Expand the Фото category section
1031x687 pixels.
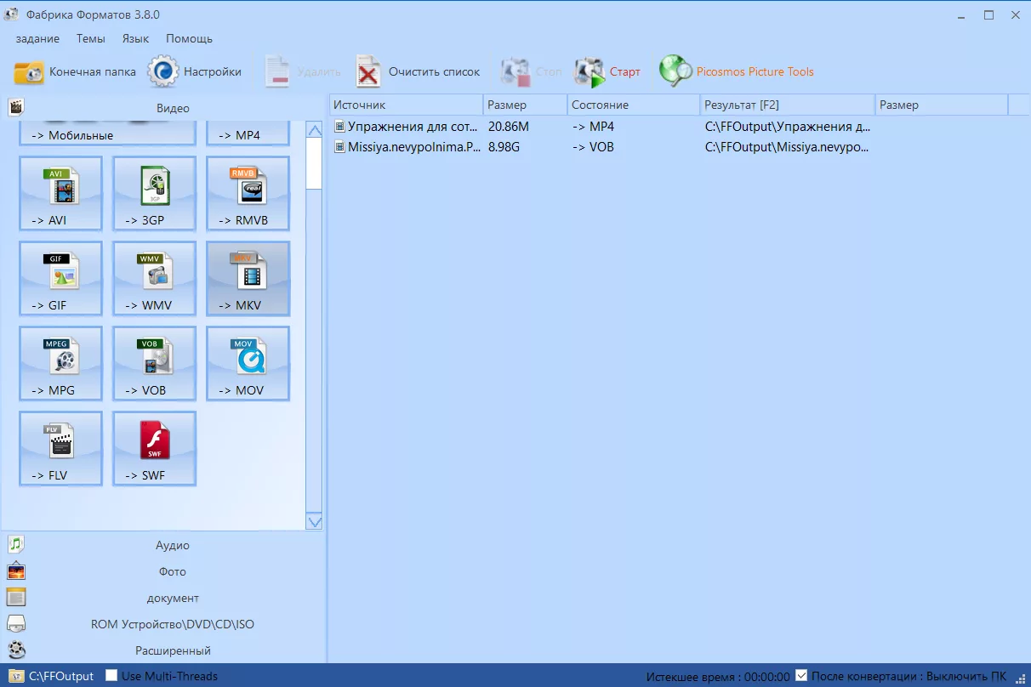tap(172, 571)
